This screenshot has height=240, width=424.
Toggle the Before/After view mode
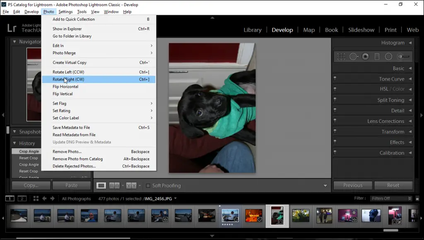coord(130,185)
